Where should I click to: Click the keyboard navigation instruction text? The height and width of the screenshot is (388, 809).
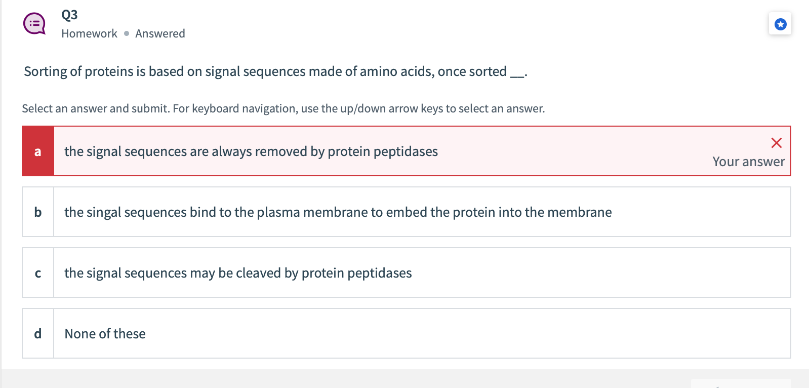coord(284,108)
